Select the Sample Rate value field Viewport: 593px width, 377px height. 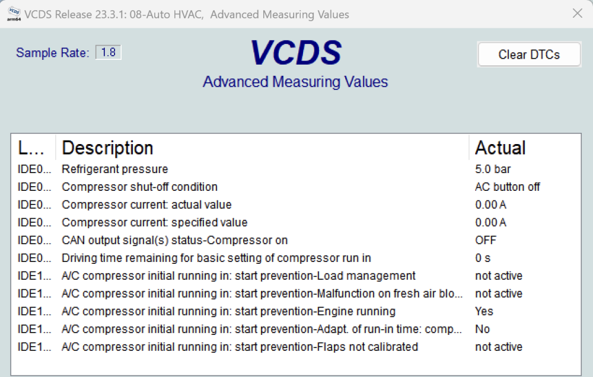tap(108, 52)
